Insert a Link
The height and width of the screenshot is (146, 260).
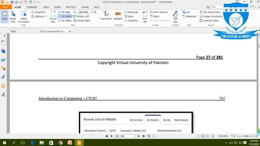tap(186, 12)
